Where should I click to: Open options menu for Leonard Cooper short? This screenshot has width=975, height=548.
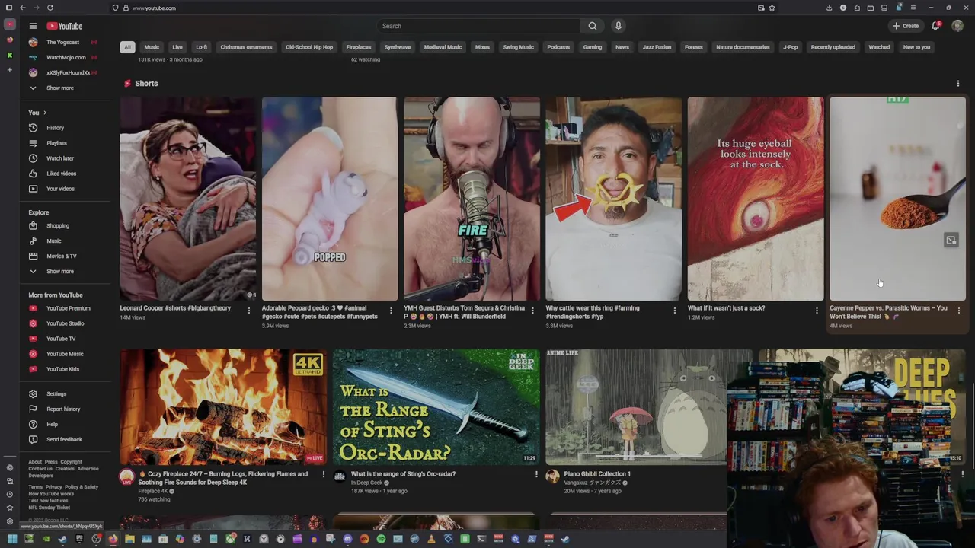coord(249,311)
